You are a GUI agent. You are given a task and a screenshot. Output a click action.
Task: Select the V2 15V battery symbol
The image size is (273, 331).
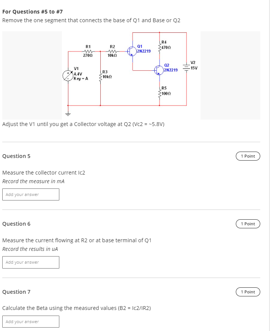click(x=186, y=67)
